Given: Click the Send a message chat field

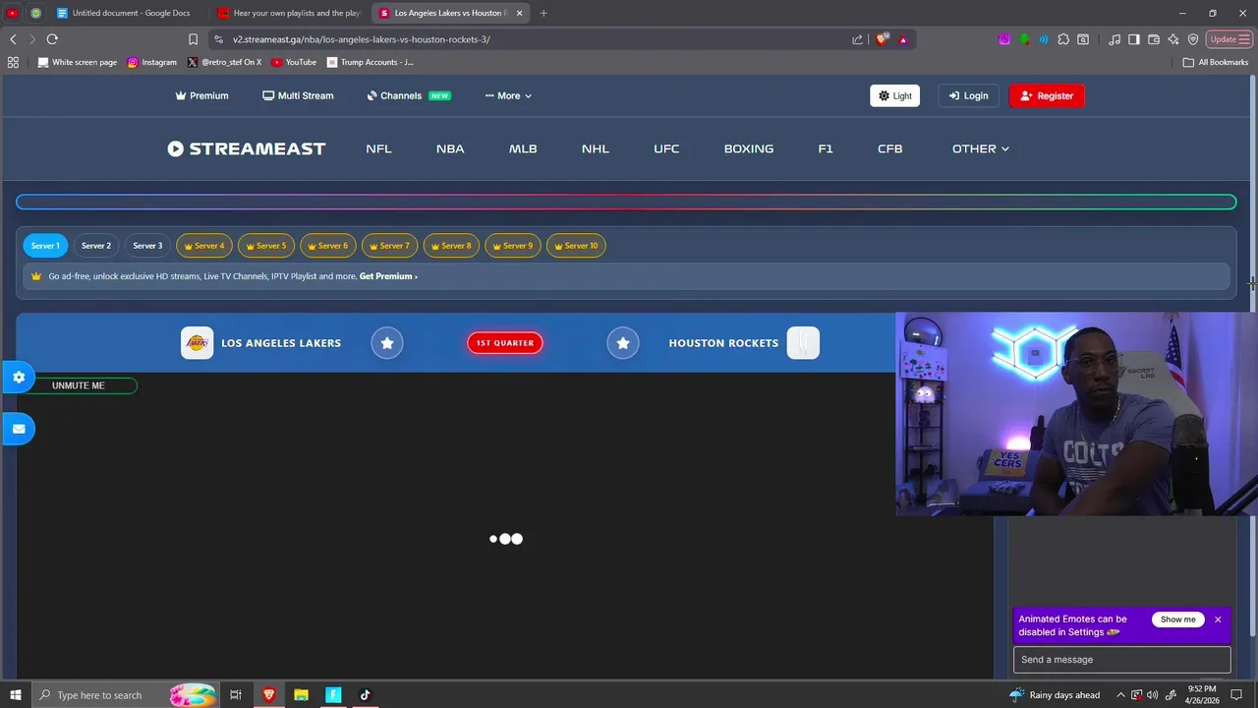Looking at the screenshot, I should click(x=1121, y=660).
